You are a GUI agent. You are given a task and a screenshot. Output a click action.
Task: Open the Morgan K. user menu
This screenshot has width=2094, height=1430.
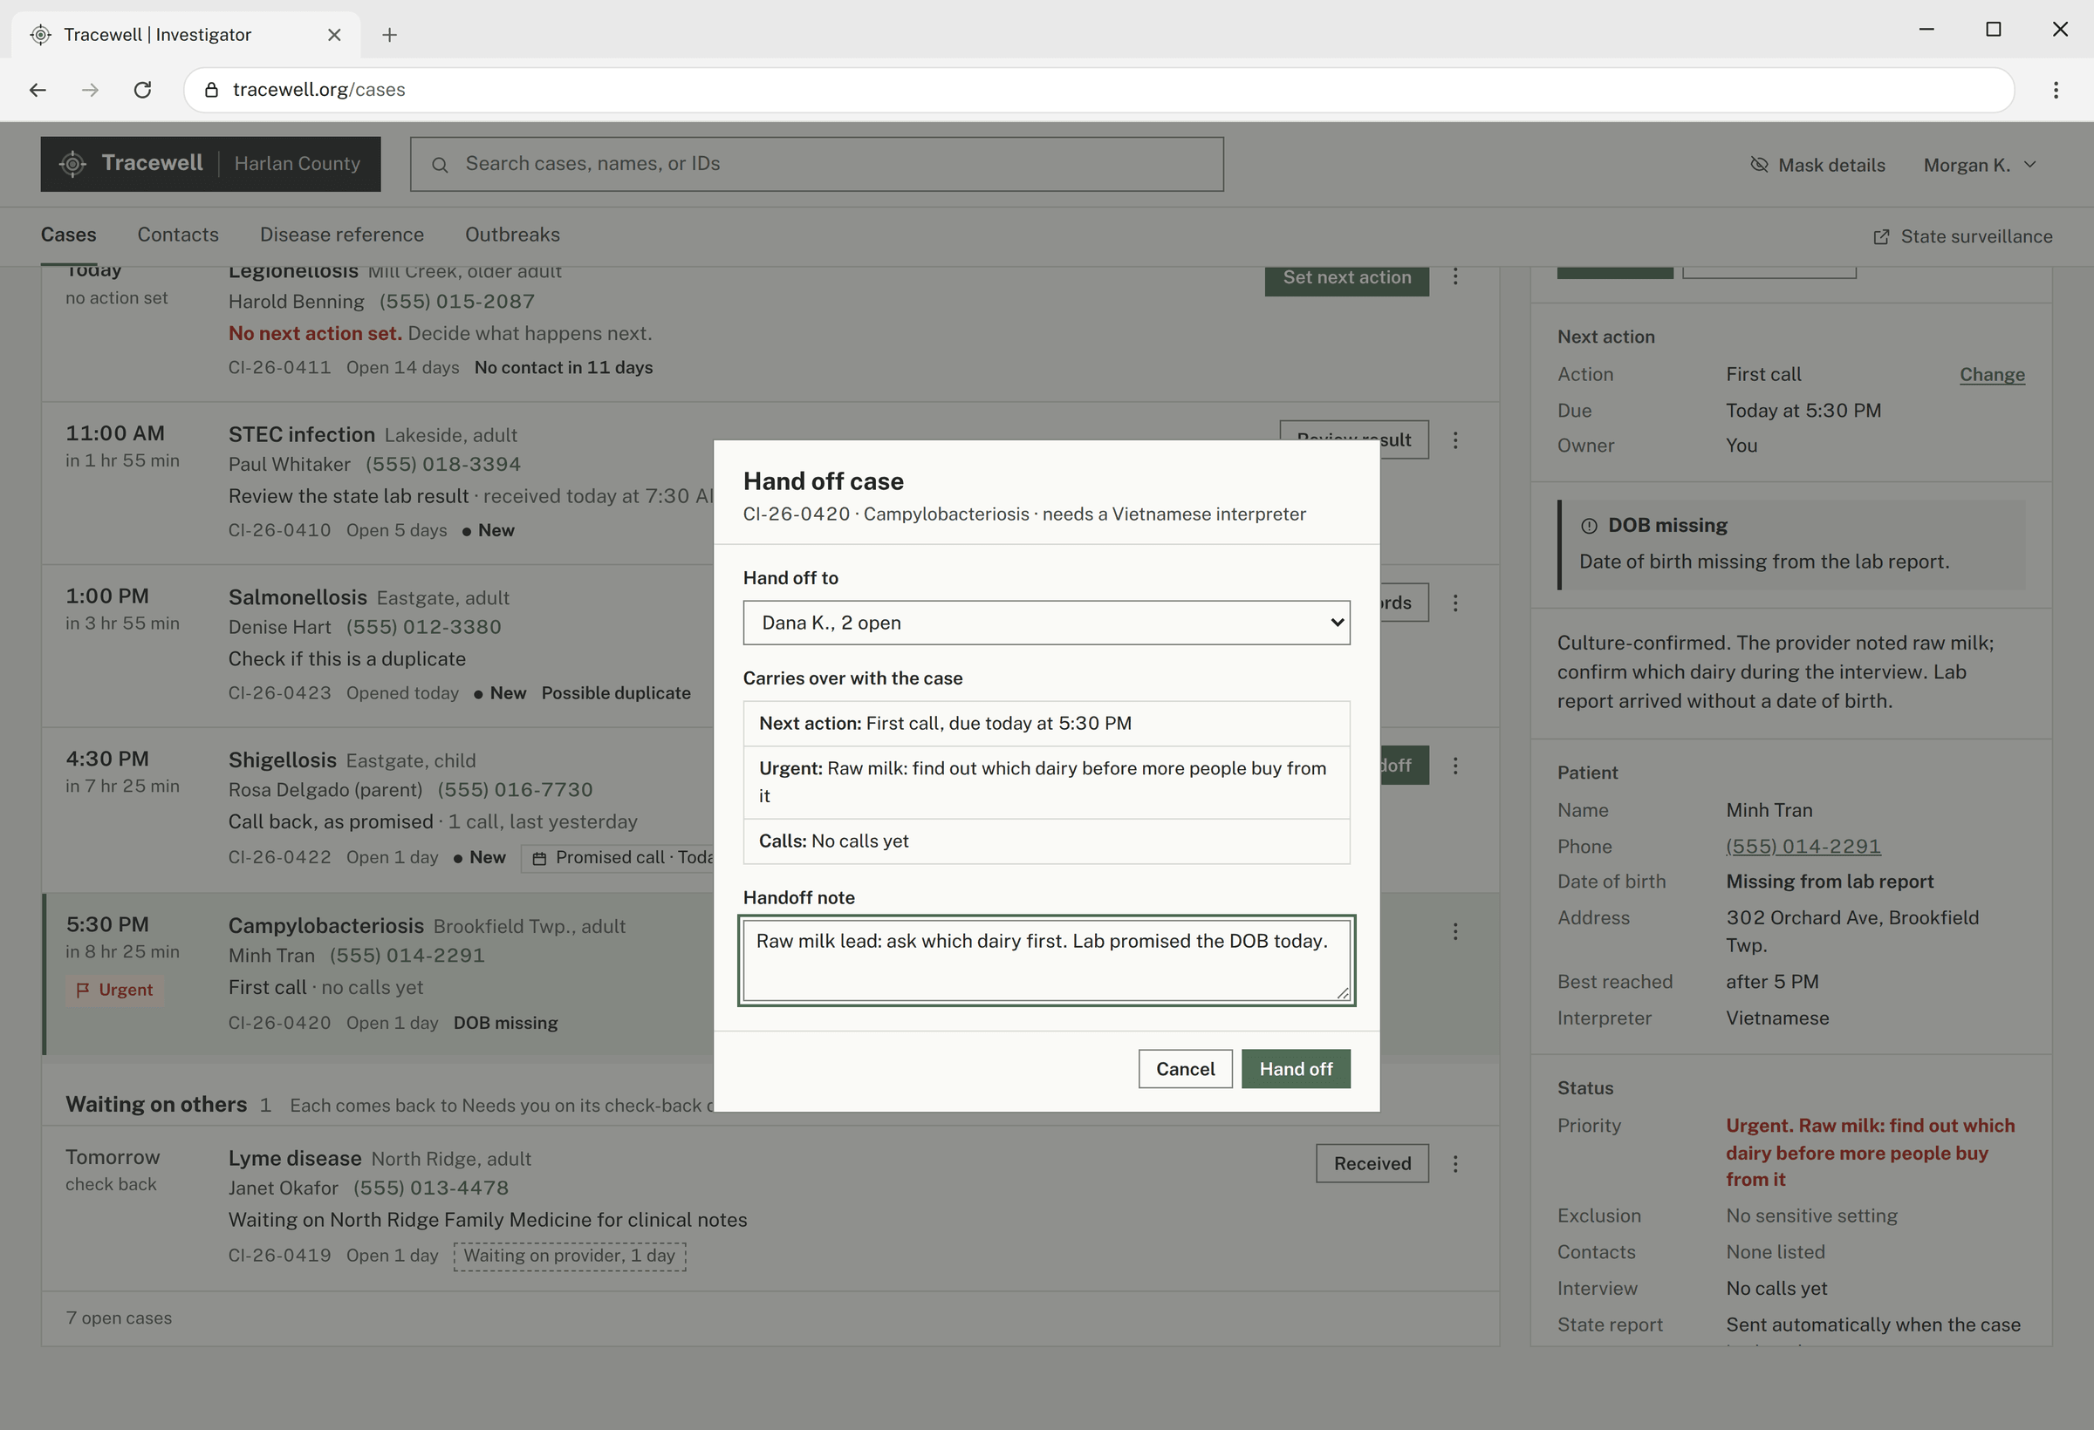[x=1980, y=165]
